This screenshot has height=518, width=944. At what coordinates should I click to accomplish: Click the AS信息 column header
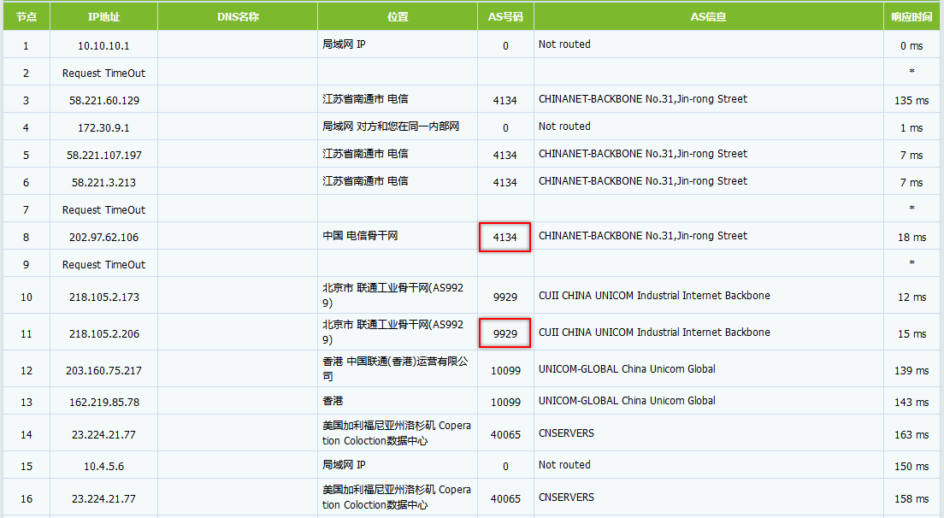pyautogui.click(x=708, y=17)
